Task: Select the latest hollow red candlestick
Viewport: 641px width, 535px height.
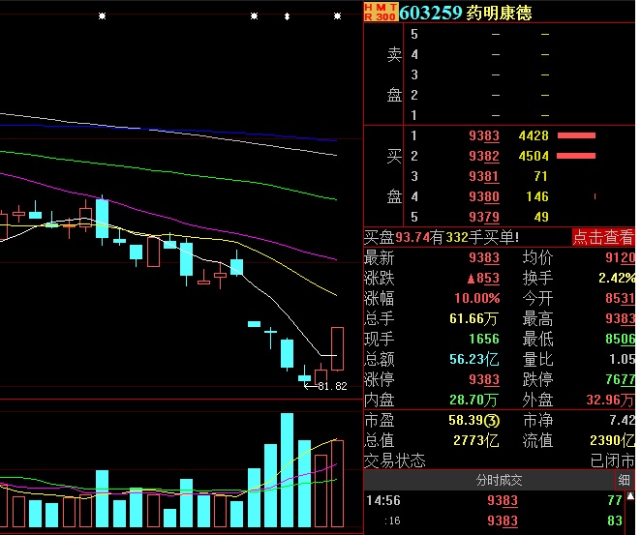Action: coord(337,348)
